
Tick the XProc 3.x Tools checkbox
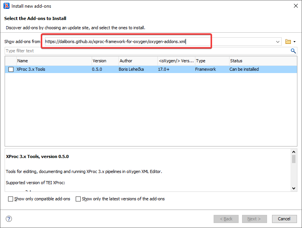tap(11, 69)
